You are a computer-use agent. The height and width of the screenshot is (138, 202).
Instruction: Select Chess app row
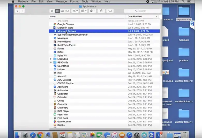click(x=104, y=101)
